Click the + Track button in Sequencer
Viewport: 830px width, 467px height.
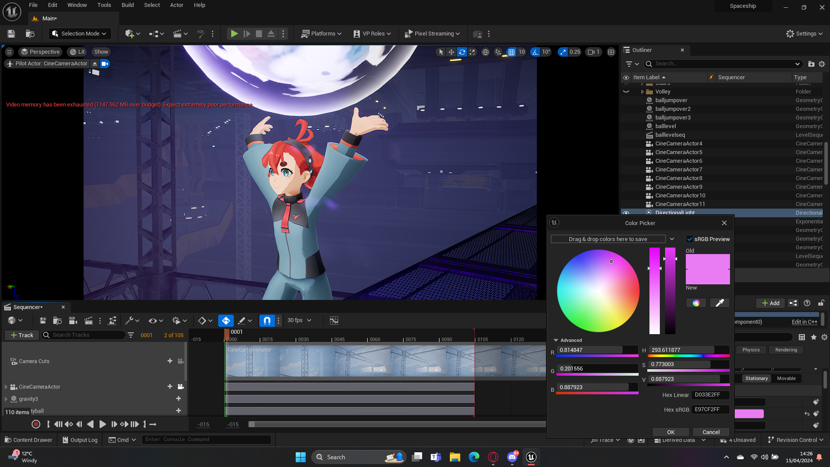[x=22, y=335]
